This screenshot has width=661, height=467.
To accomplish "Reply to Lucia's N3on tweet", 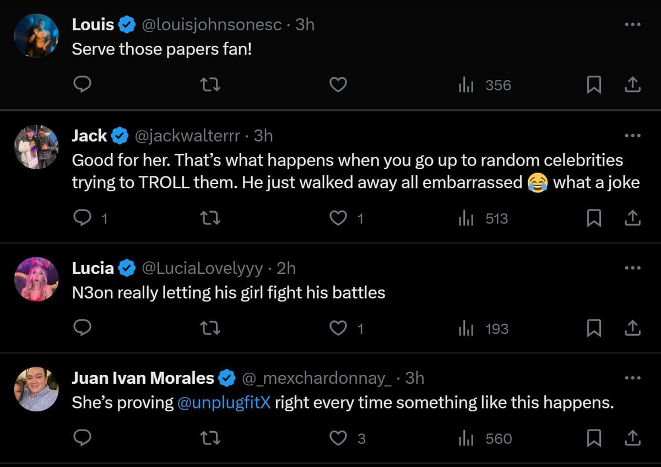I will tap(82, 329).
